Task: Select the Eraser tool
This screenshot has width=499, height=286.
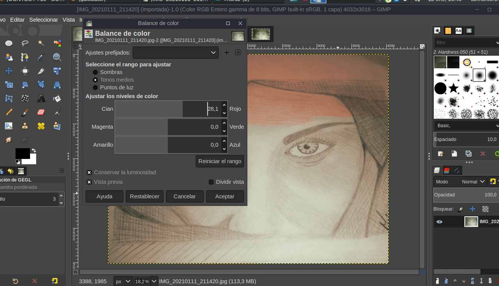Action: 41,112
